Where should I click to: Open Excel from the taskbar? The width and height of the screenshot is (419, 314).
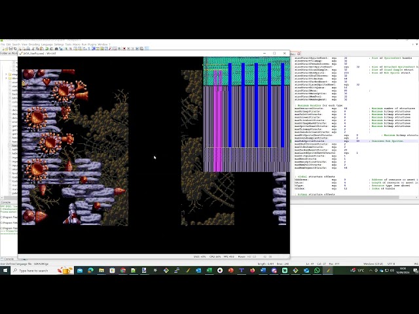pos(209,270)
